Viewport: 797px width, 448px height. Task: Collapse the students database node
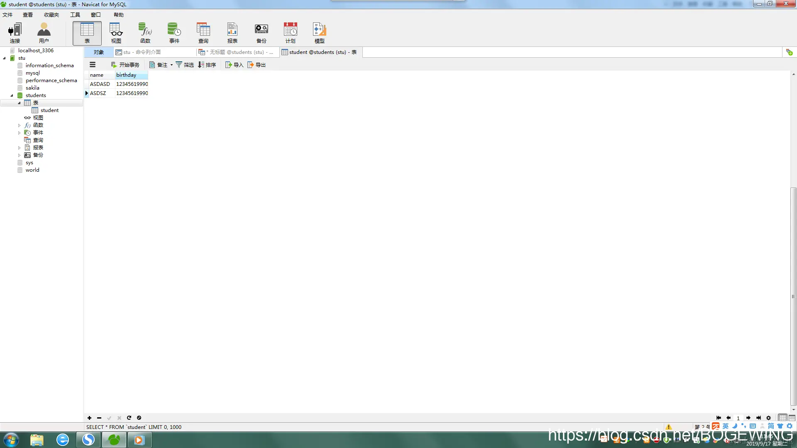(12, 95)
